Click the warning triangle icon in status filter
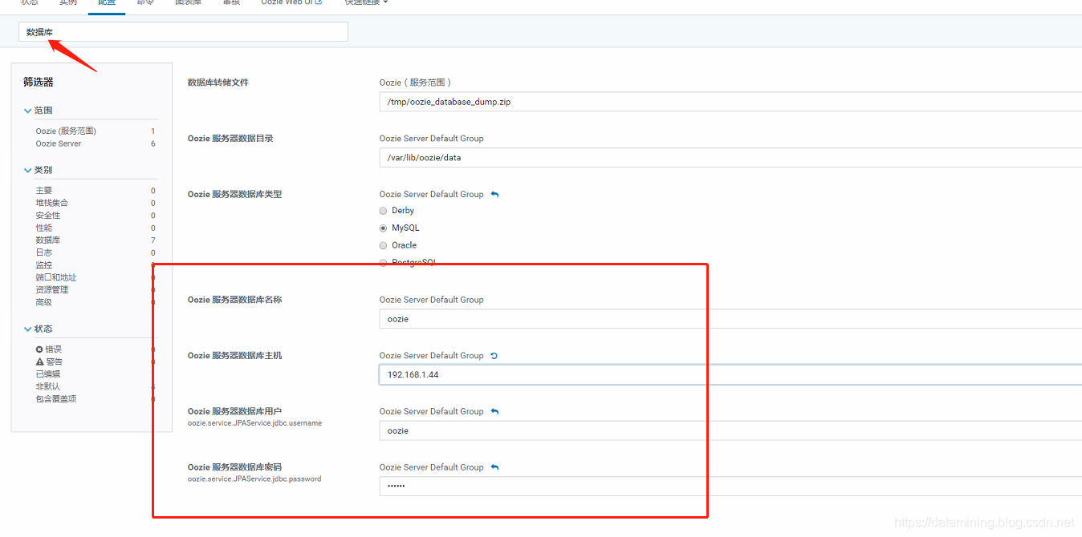 pyautogui.click(x=39, y=361)
